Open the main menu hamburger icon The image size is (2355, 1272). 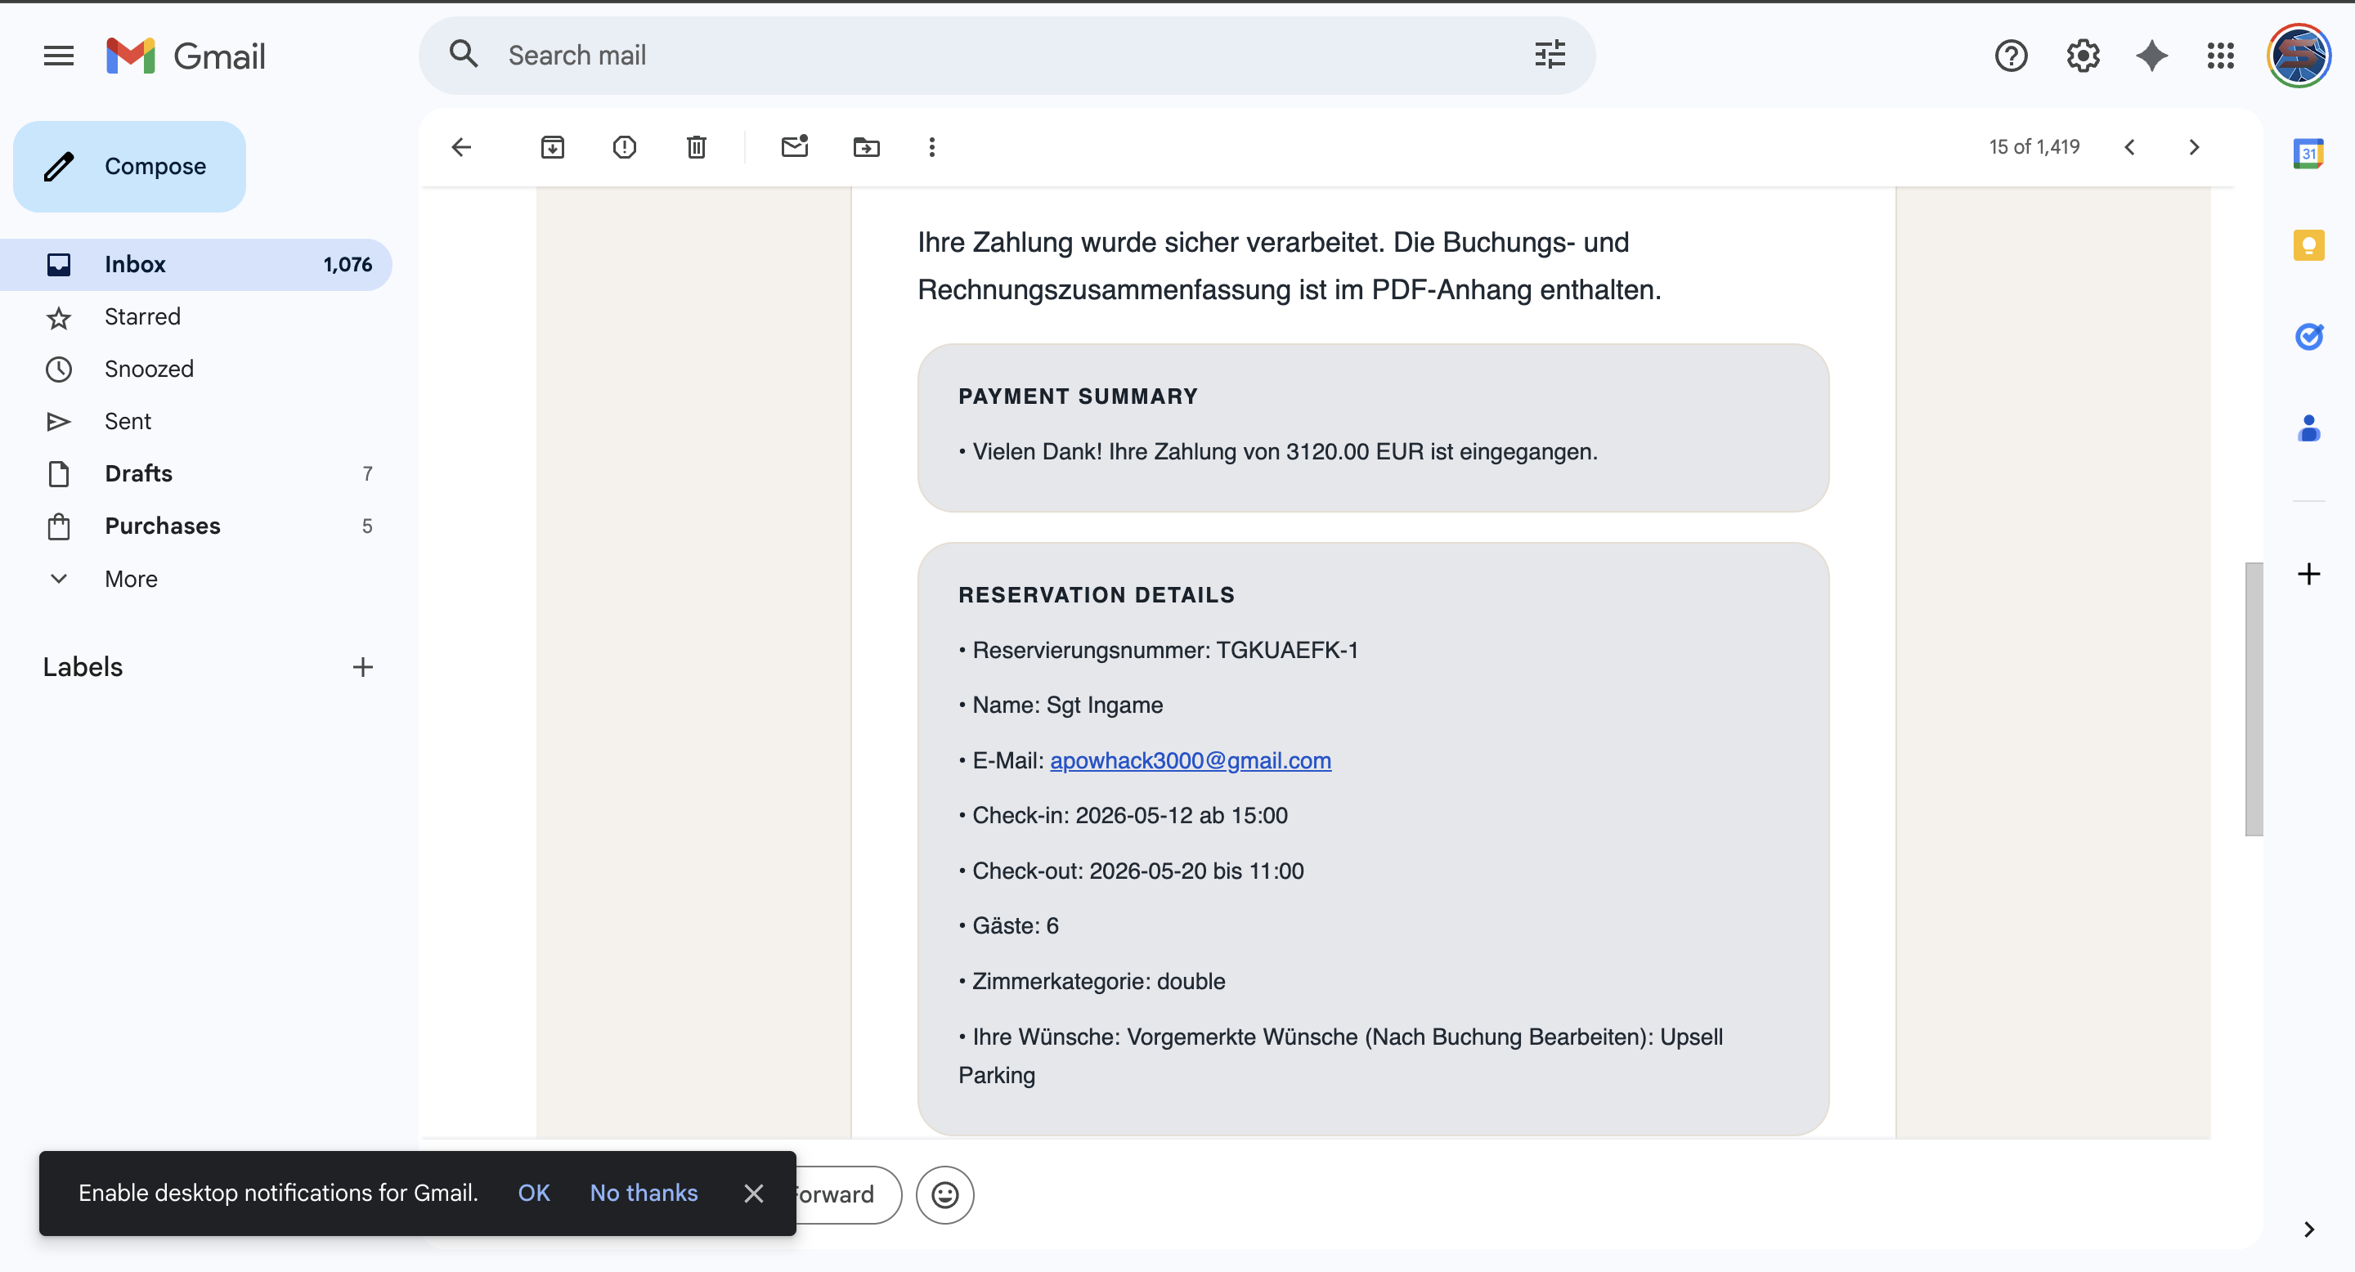[59, 56]
